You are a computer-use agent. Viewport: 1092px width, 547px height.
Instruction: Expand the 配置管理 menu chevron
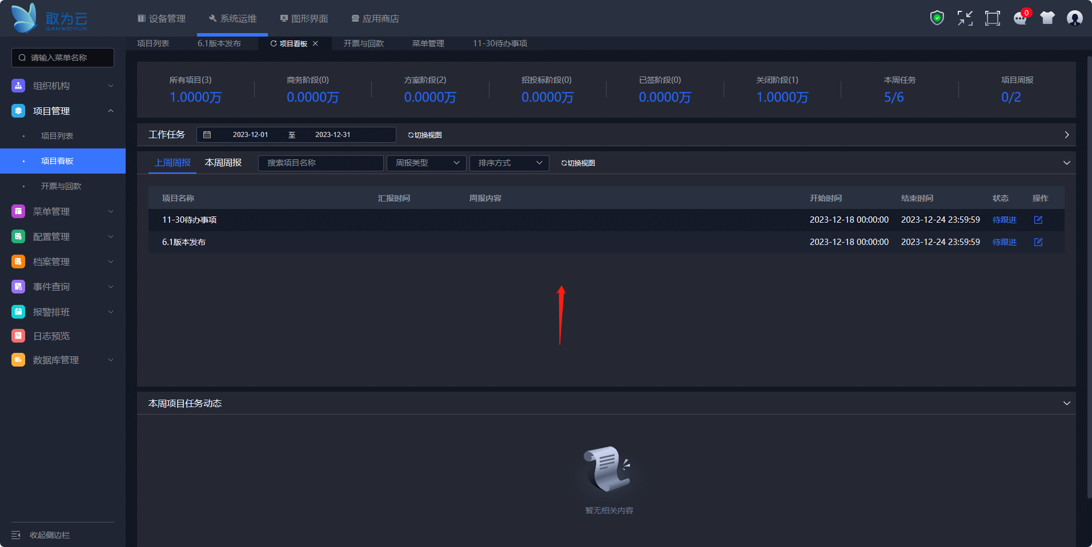click(x=111, y=236)
